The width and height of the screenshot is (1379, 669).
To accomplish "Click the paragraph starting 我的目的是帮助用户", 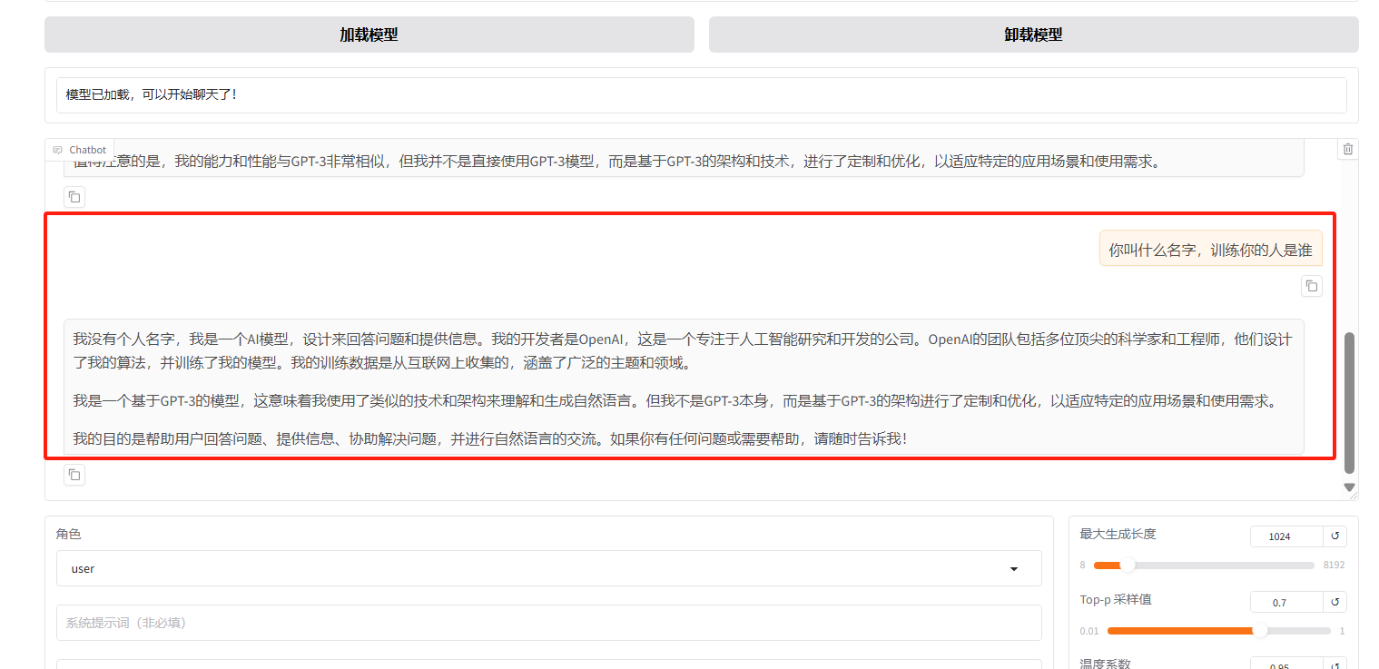I will click(x=490, y=438).
